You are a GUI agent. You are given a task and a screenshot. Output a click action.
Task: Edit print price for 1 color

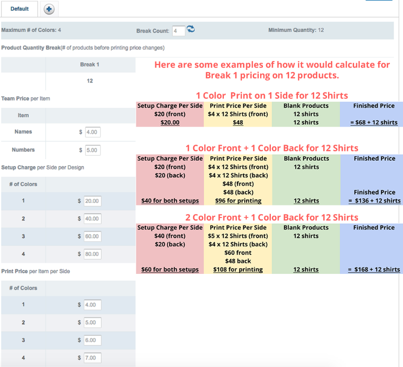[92, 305]
